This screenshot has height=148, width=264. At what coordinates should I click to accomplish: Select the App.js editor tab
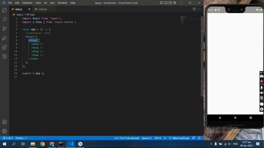pos(19,9)
